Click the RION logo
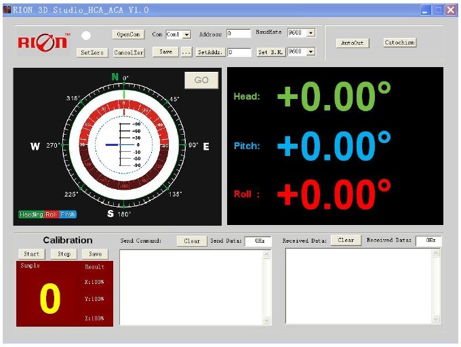Viewport: 461px width, 347px height. point(44,42)
